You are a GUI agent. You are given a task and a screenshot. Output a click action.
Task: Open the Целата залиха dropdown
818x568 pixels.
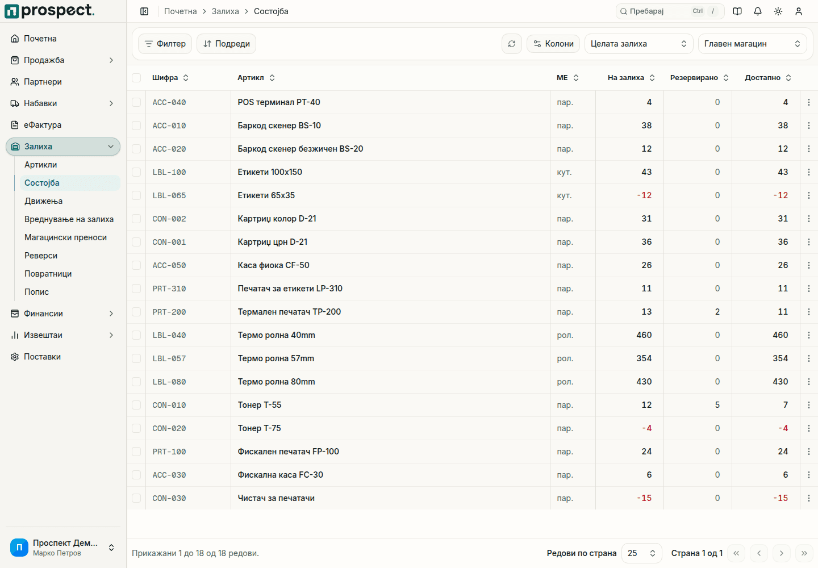638,44
